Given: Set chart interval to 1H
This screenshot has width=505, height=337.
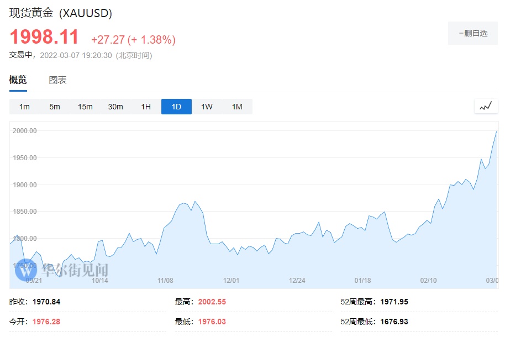Looking at the screenshot, I should coord(146,107).
